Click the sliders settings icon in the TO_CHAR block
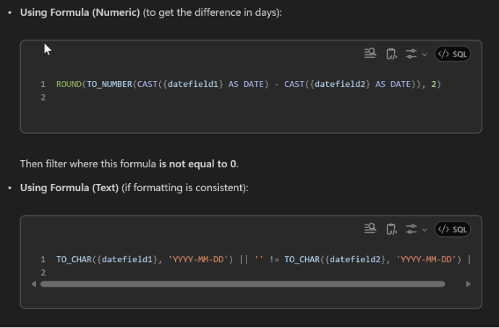This screenshot has width=499, height=328. coord(411,229)
